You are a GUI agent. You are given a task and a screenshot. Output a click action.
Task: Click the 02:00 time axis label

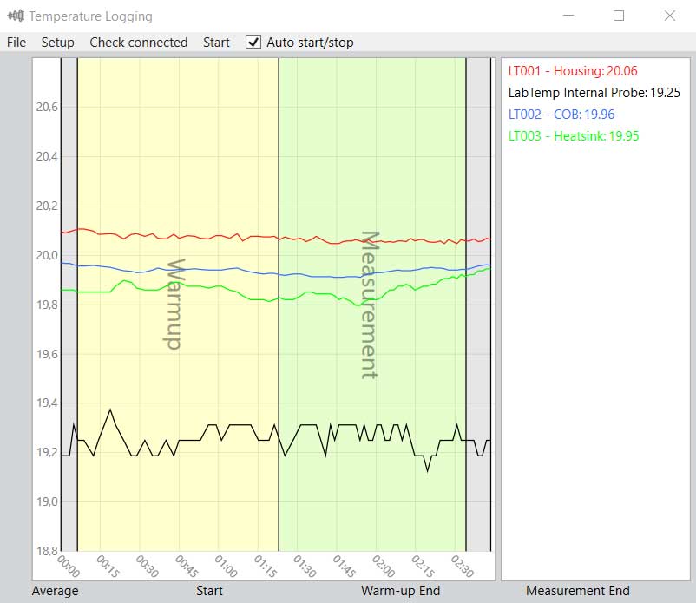pos(384,567)
